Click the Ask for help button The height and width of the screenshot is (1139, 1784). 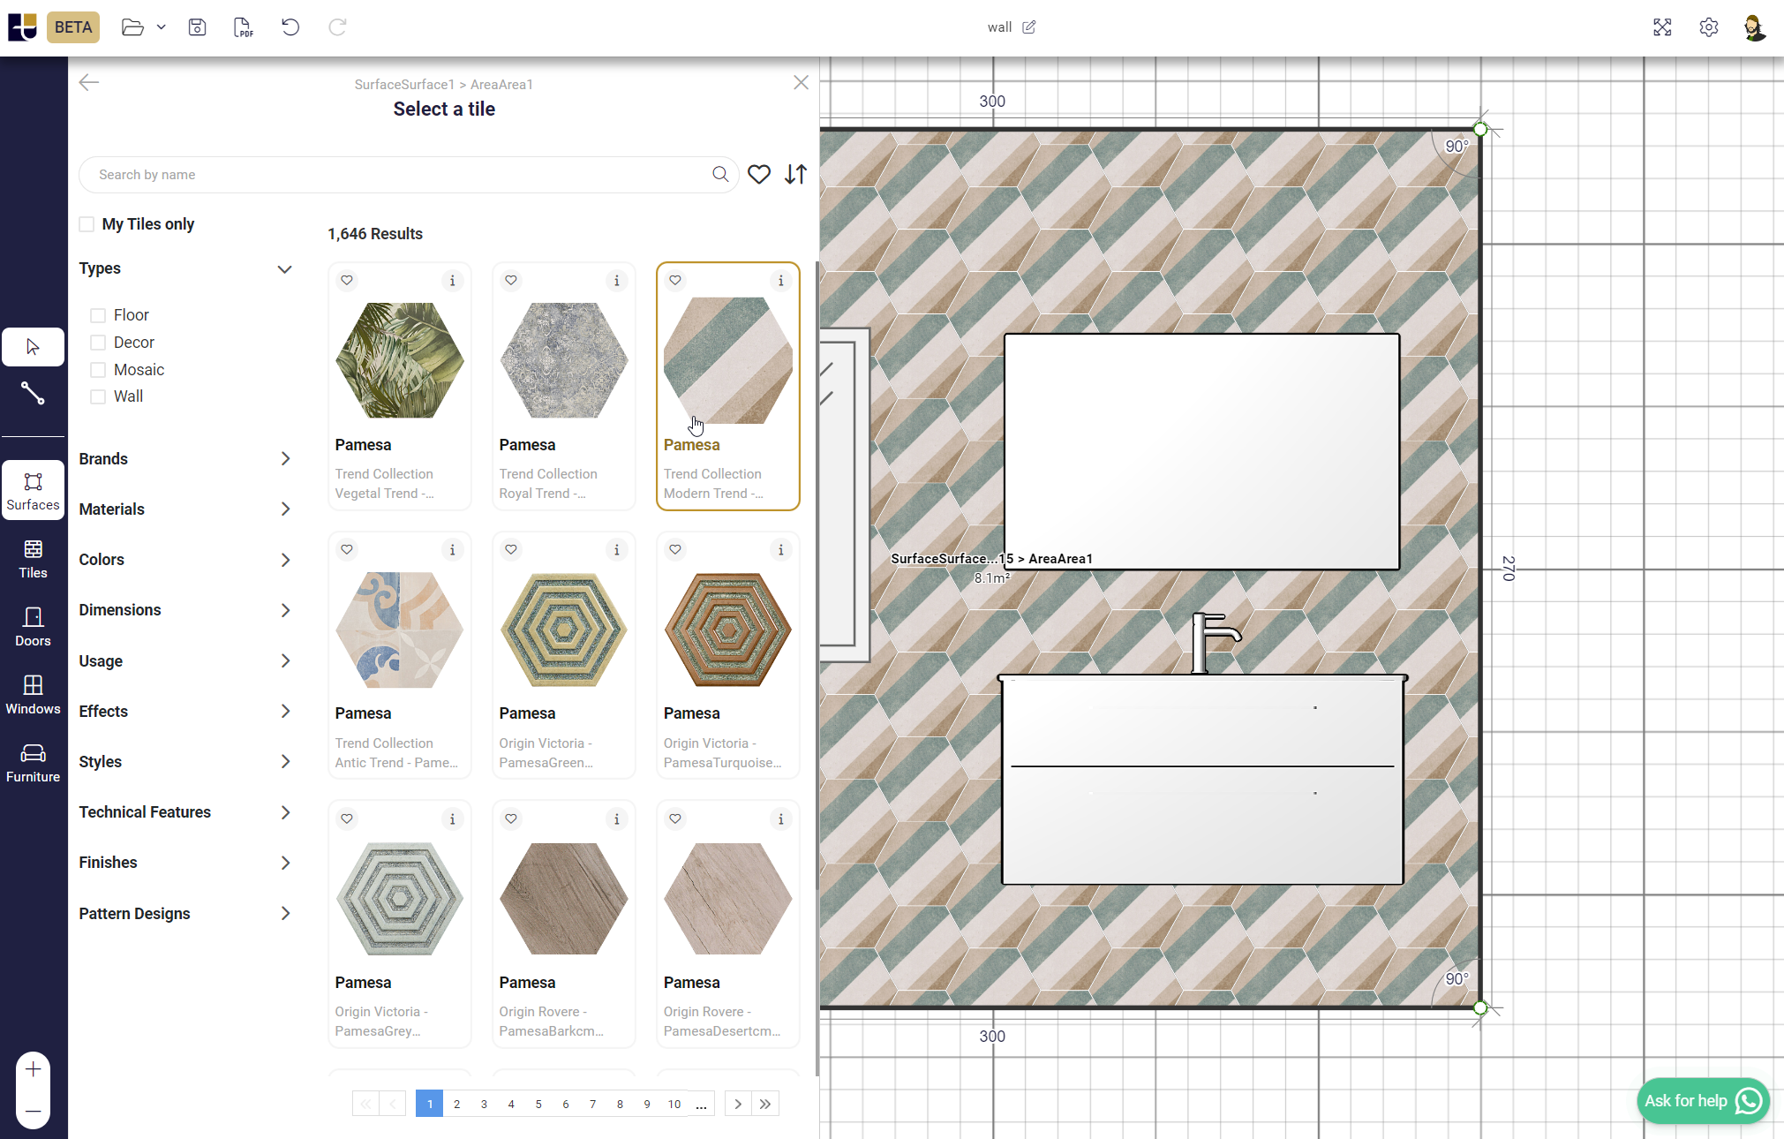(1701, 1100)
